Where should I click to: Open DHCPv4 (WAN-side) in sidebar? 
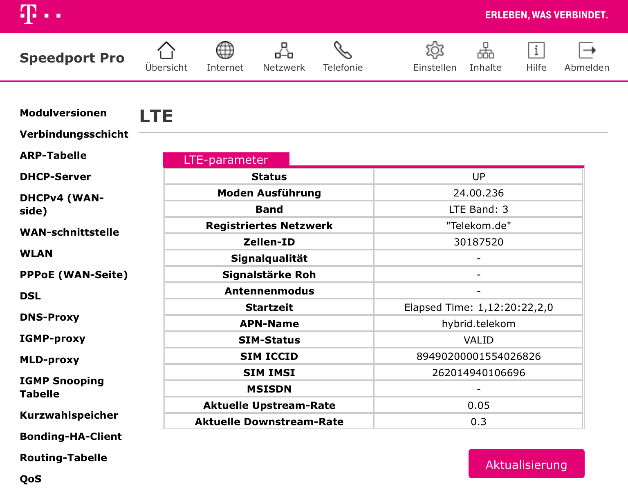click(62, 204)
